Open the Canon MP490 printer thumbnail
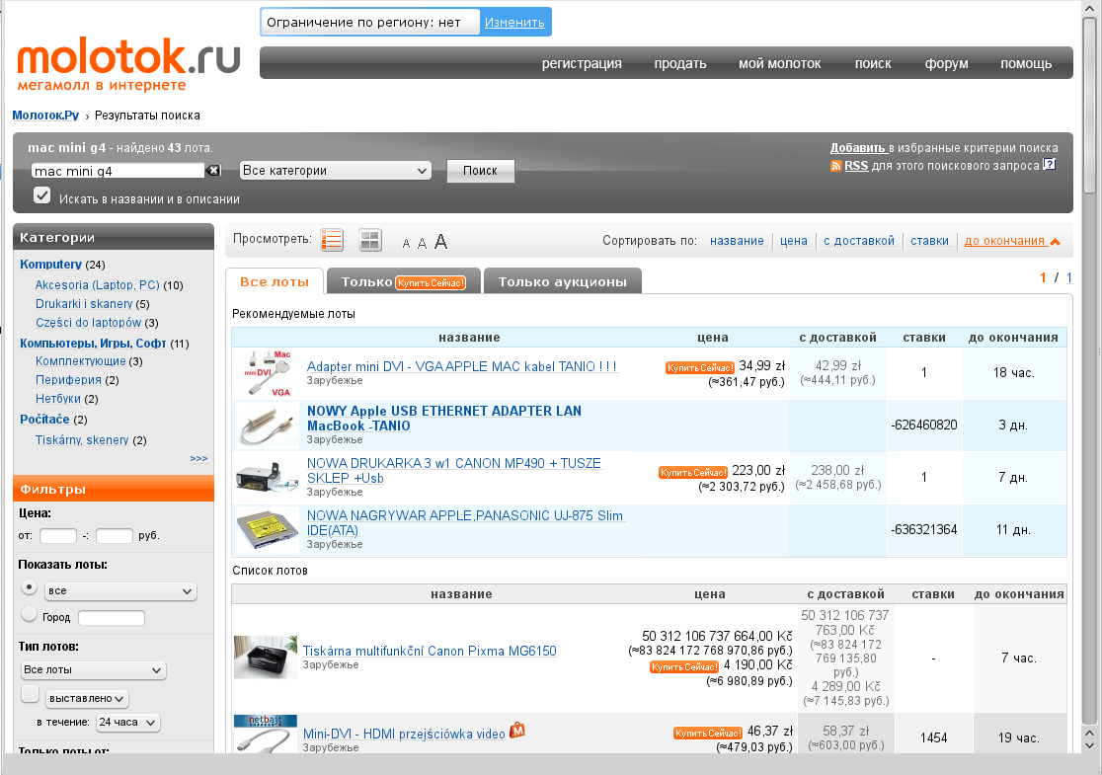 click(266, 478)
